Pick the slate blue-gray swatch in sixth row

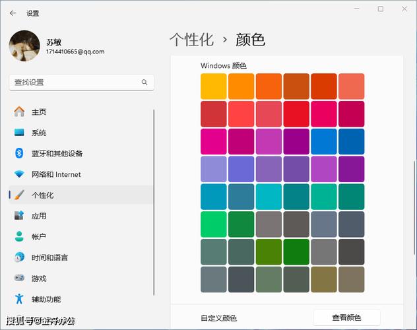point(324,224)
